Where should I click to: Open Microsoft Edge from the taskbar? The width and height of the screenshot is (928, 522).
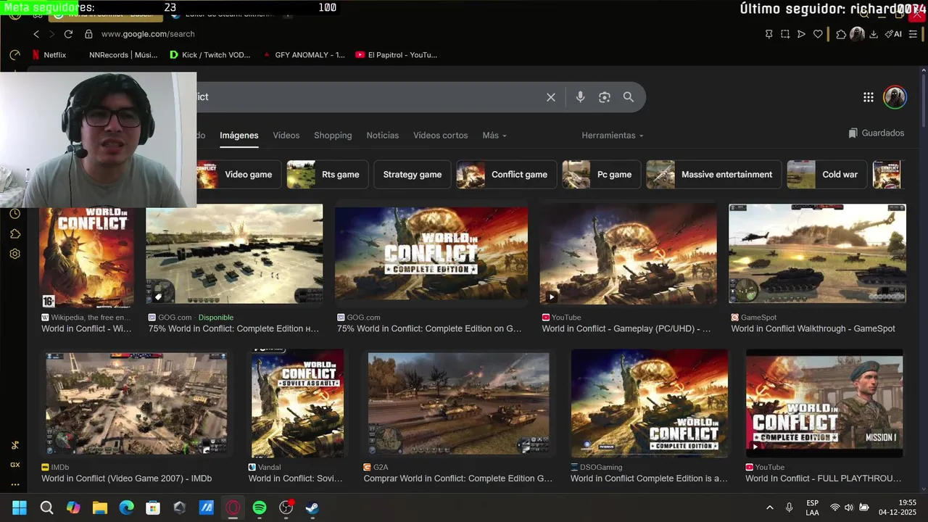pyautogui.click(x=126, y=507)
